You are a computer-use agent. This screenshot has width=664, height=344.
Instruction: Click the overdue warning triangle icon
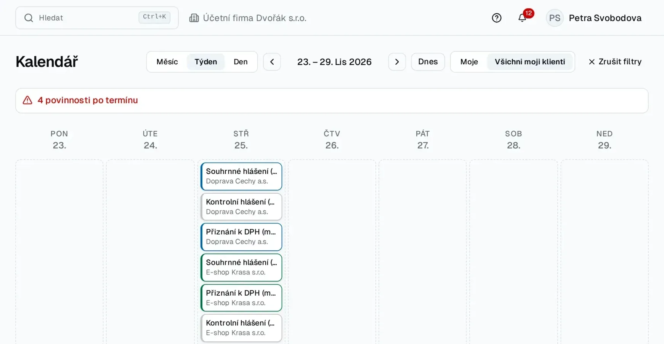click(27, 100)
